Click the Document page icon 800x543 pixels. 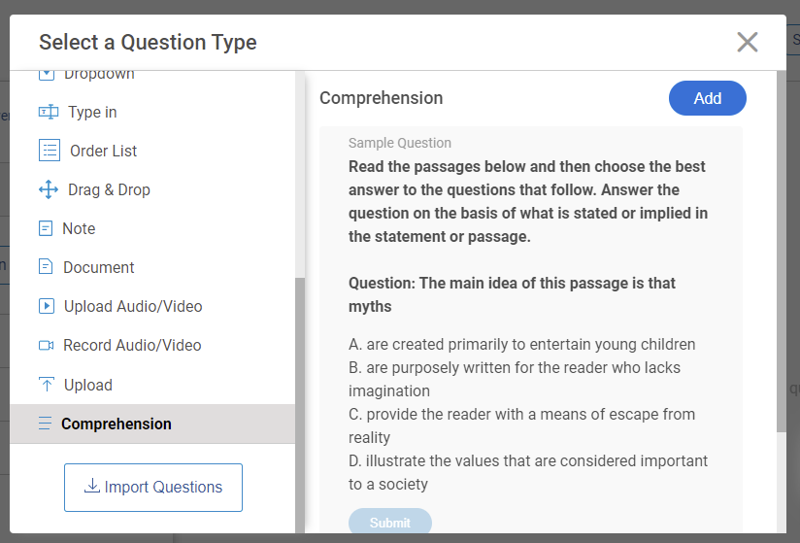click(x=46, y=267)
